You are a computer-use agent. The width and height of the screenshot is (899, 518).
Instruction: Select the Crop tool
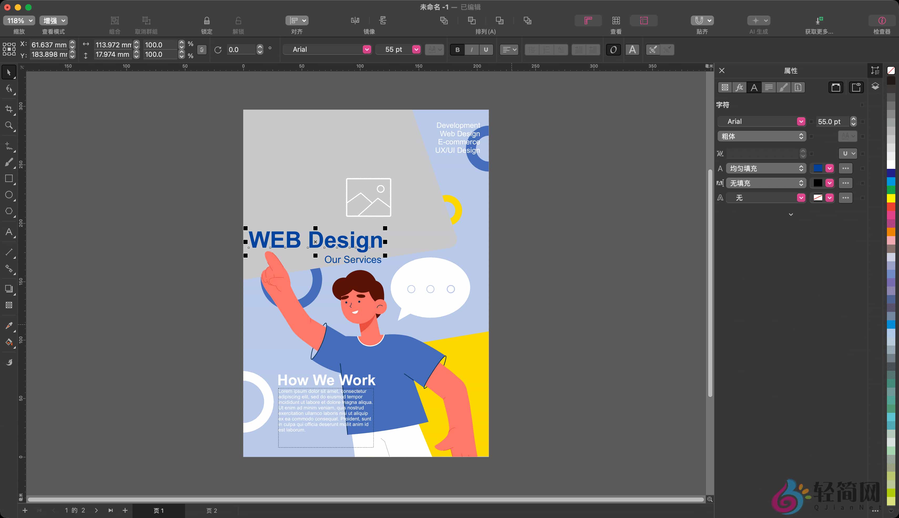(x=9, y=109)
